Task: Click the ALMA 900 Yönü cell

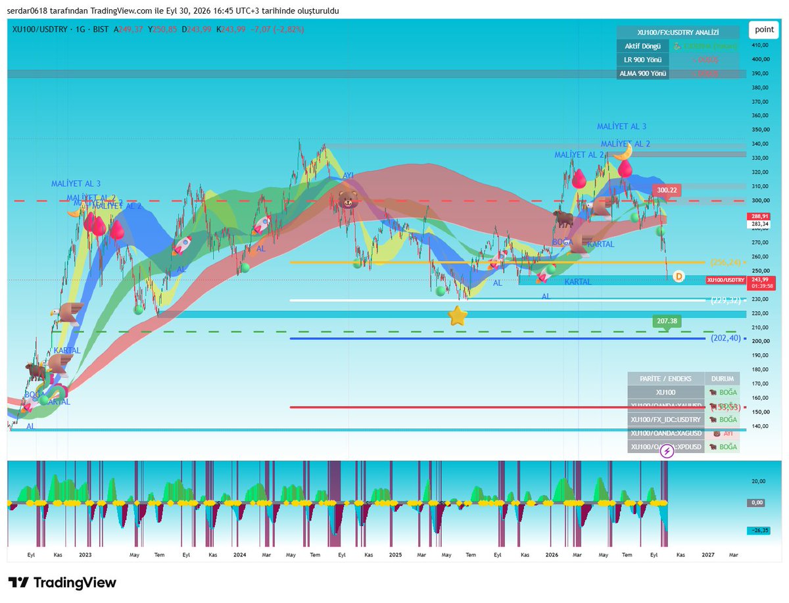Action: coord(642,74)
